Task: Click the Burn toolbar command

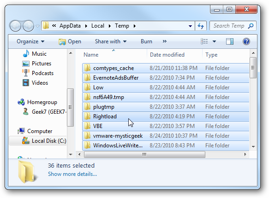Action: (146, 41)
